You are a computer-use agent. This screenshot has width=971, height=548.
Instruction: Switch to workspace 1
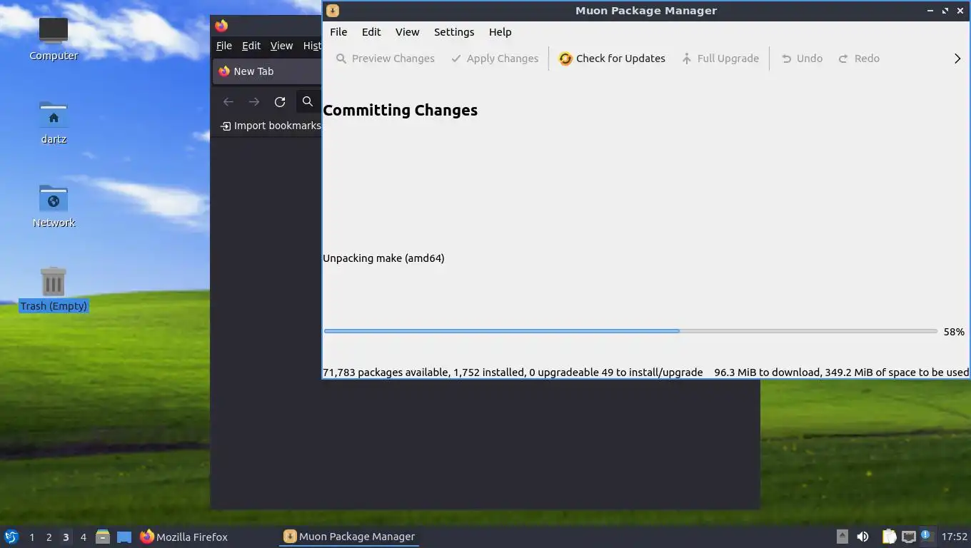(x=31, y=537)
